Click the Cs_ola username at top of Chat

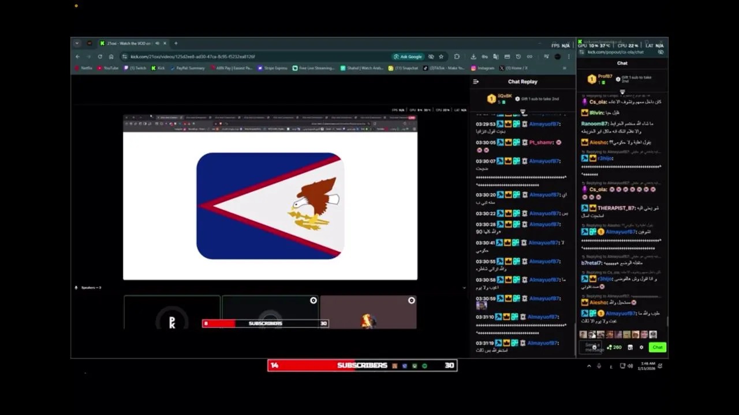point(598,102)
